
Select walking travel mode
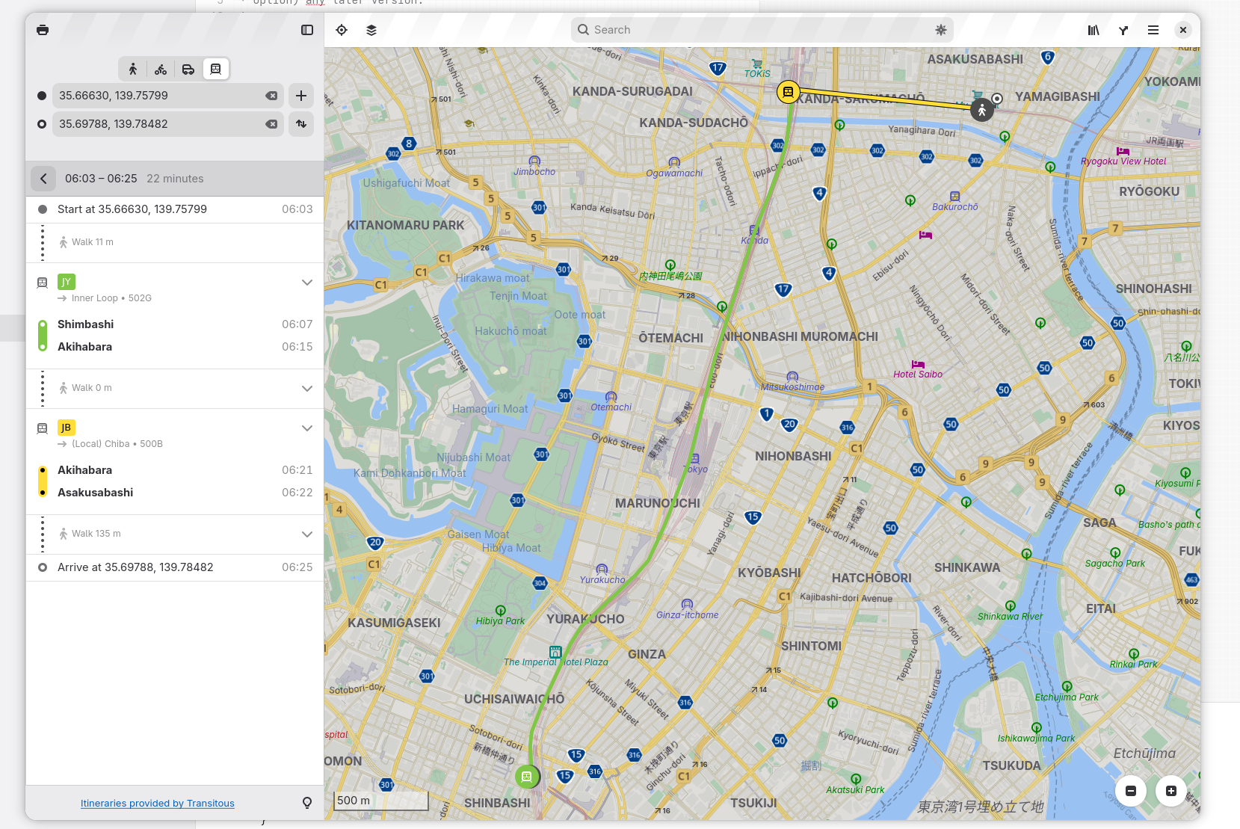tap(133, 70)
